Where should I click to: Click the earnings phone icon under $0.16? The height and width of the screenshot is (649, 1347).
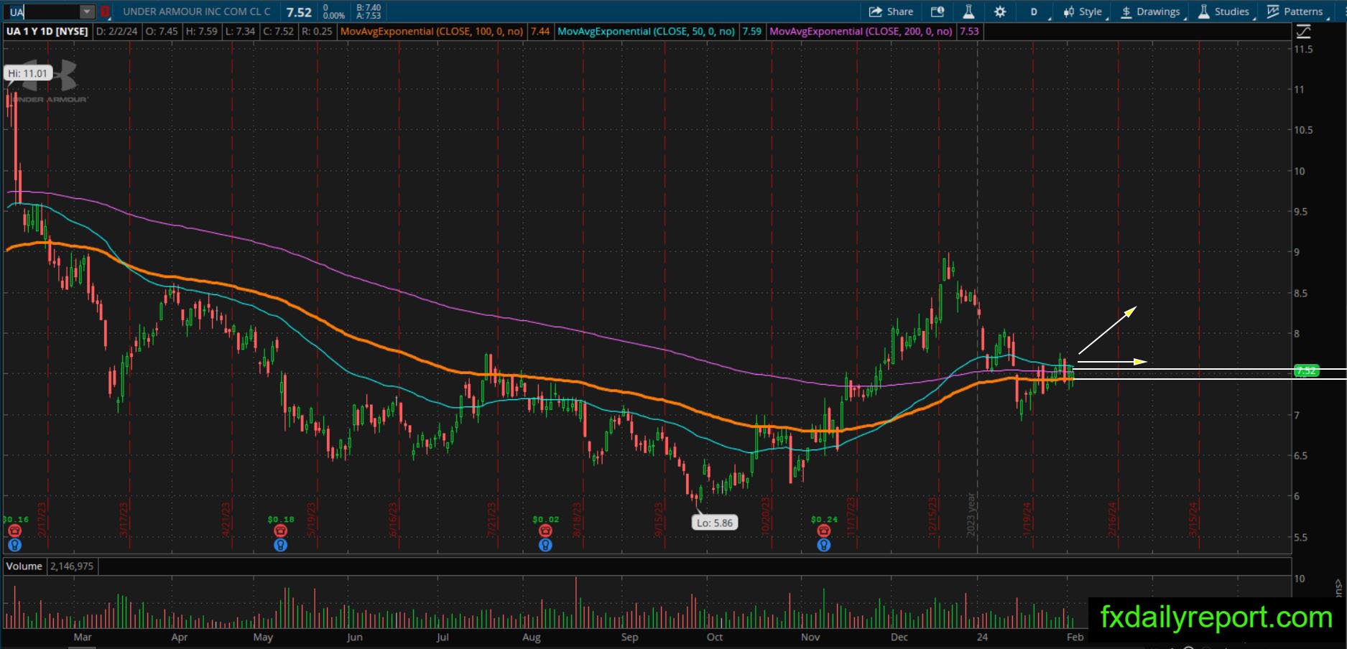pyautogui.click(x=14, y=531)
